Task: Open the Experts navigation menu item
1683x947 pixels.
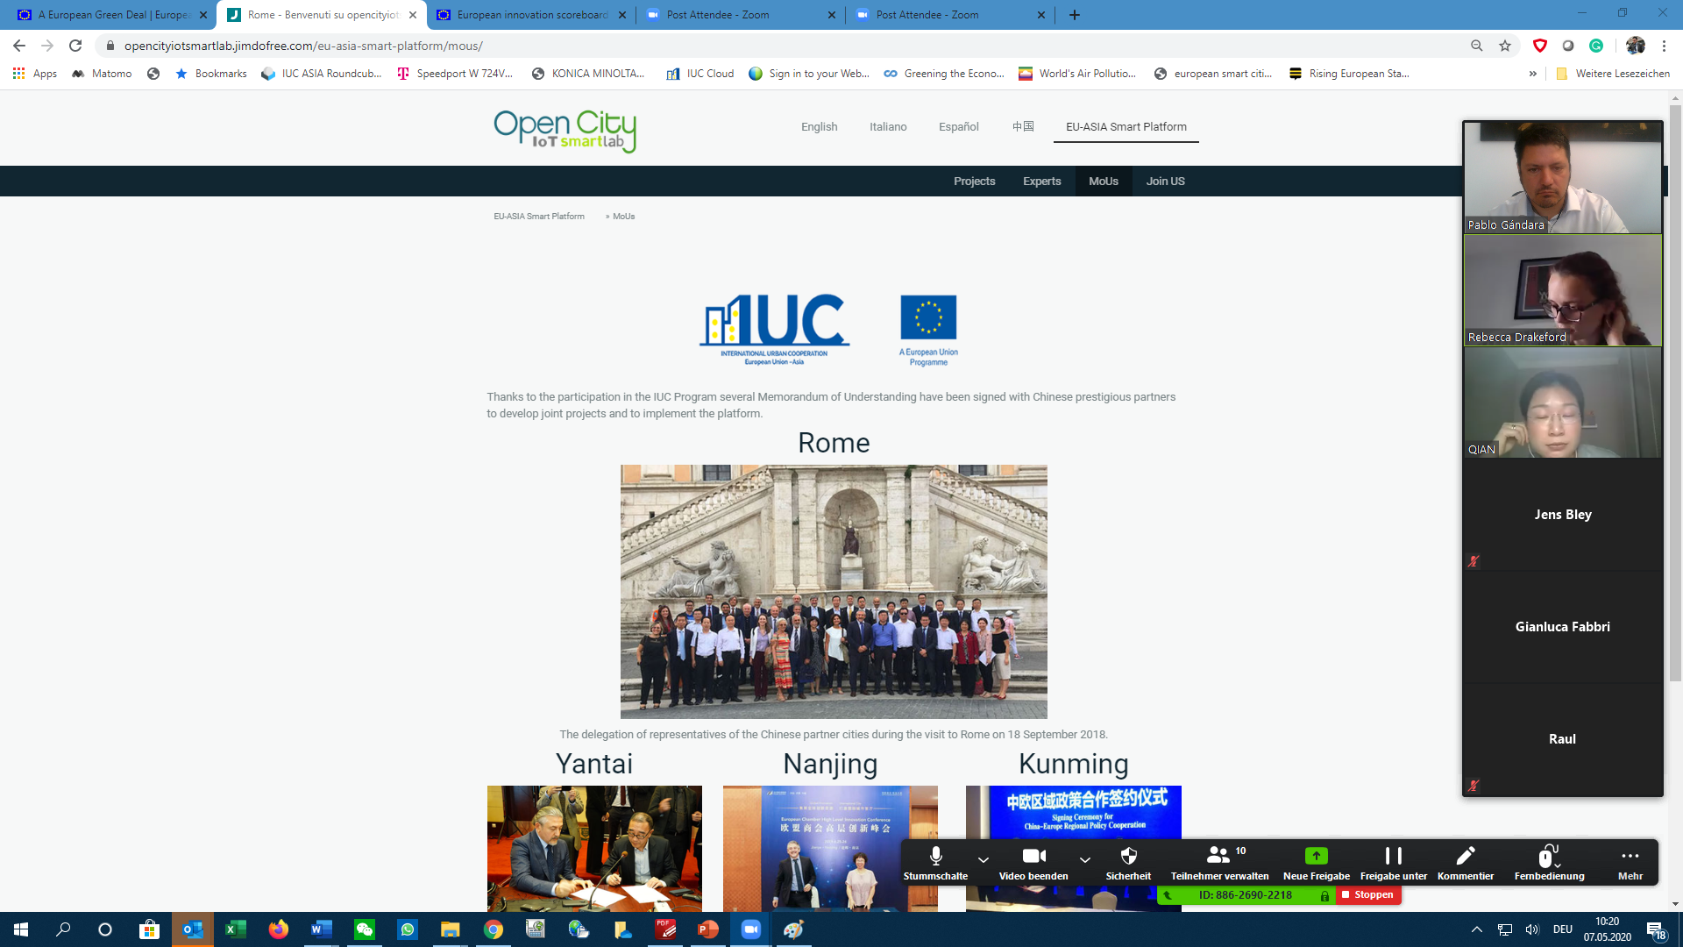Action: [x=1041, y=182]
